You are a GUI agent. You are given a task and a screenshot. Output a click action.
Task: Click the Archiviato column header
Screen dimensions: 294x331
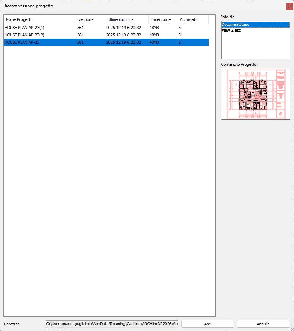(x=193, y=19)
